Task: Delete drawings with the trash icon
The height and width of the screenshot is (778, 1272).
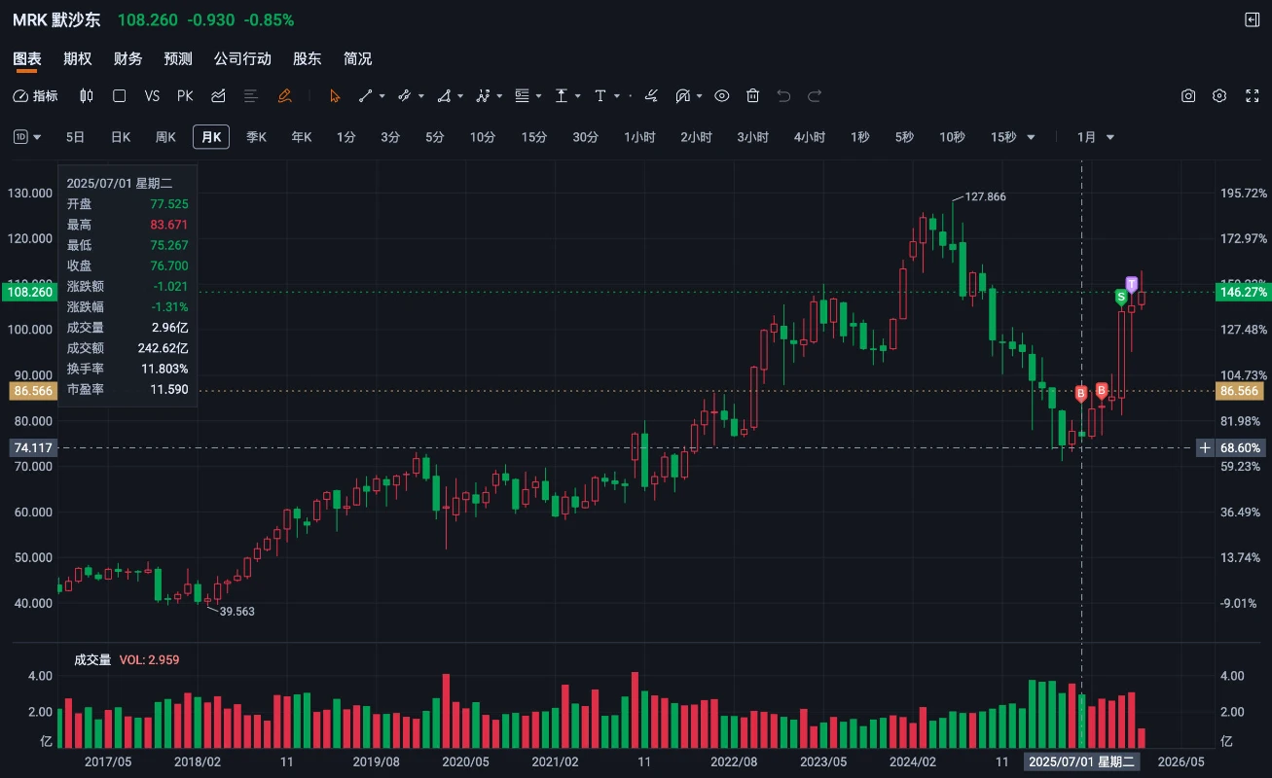Action: [752, 96]
